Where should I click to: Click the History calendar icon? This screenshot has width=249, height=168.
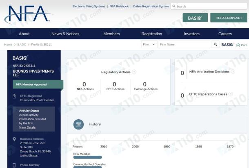(78, 124)
